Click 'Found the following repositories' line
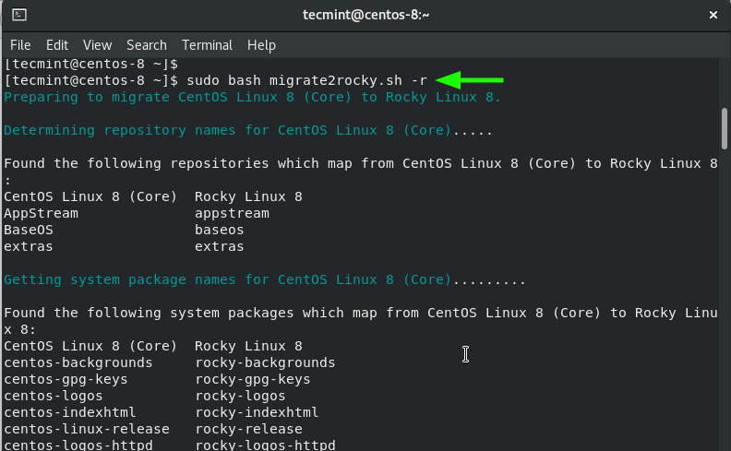The width and height of the screenshot is (731, 451). 360,163
